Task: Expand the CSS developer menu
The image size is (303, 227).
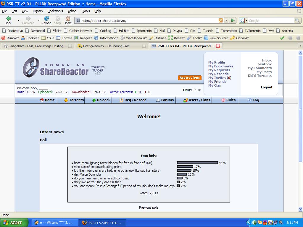Action: (48, 38)
